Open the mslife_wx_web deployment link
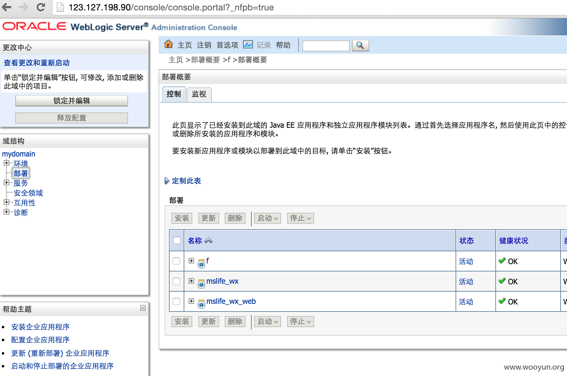 pos(231,301)
